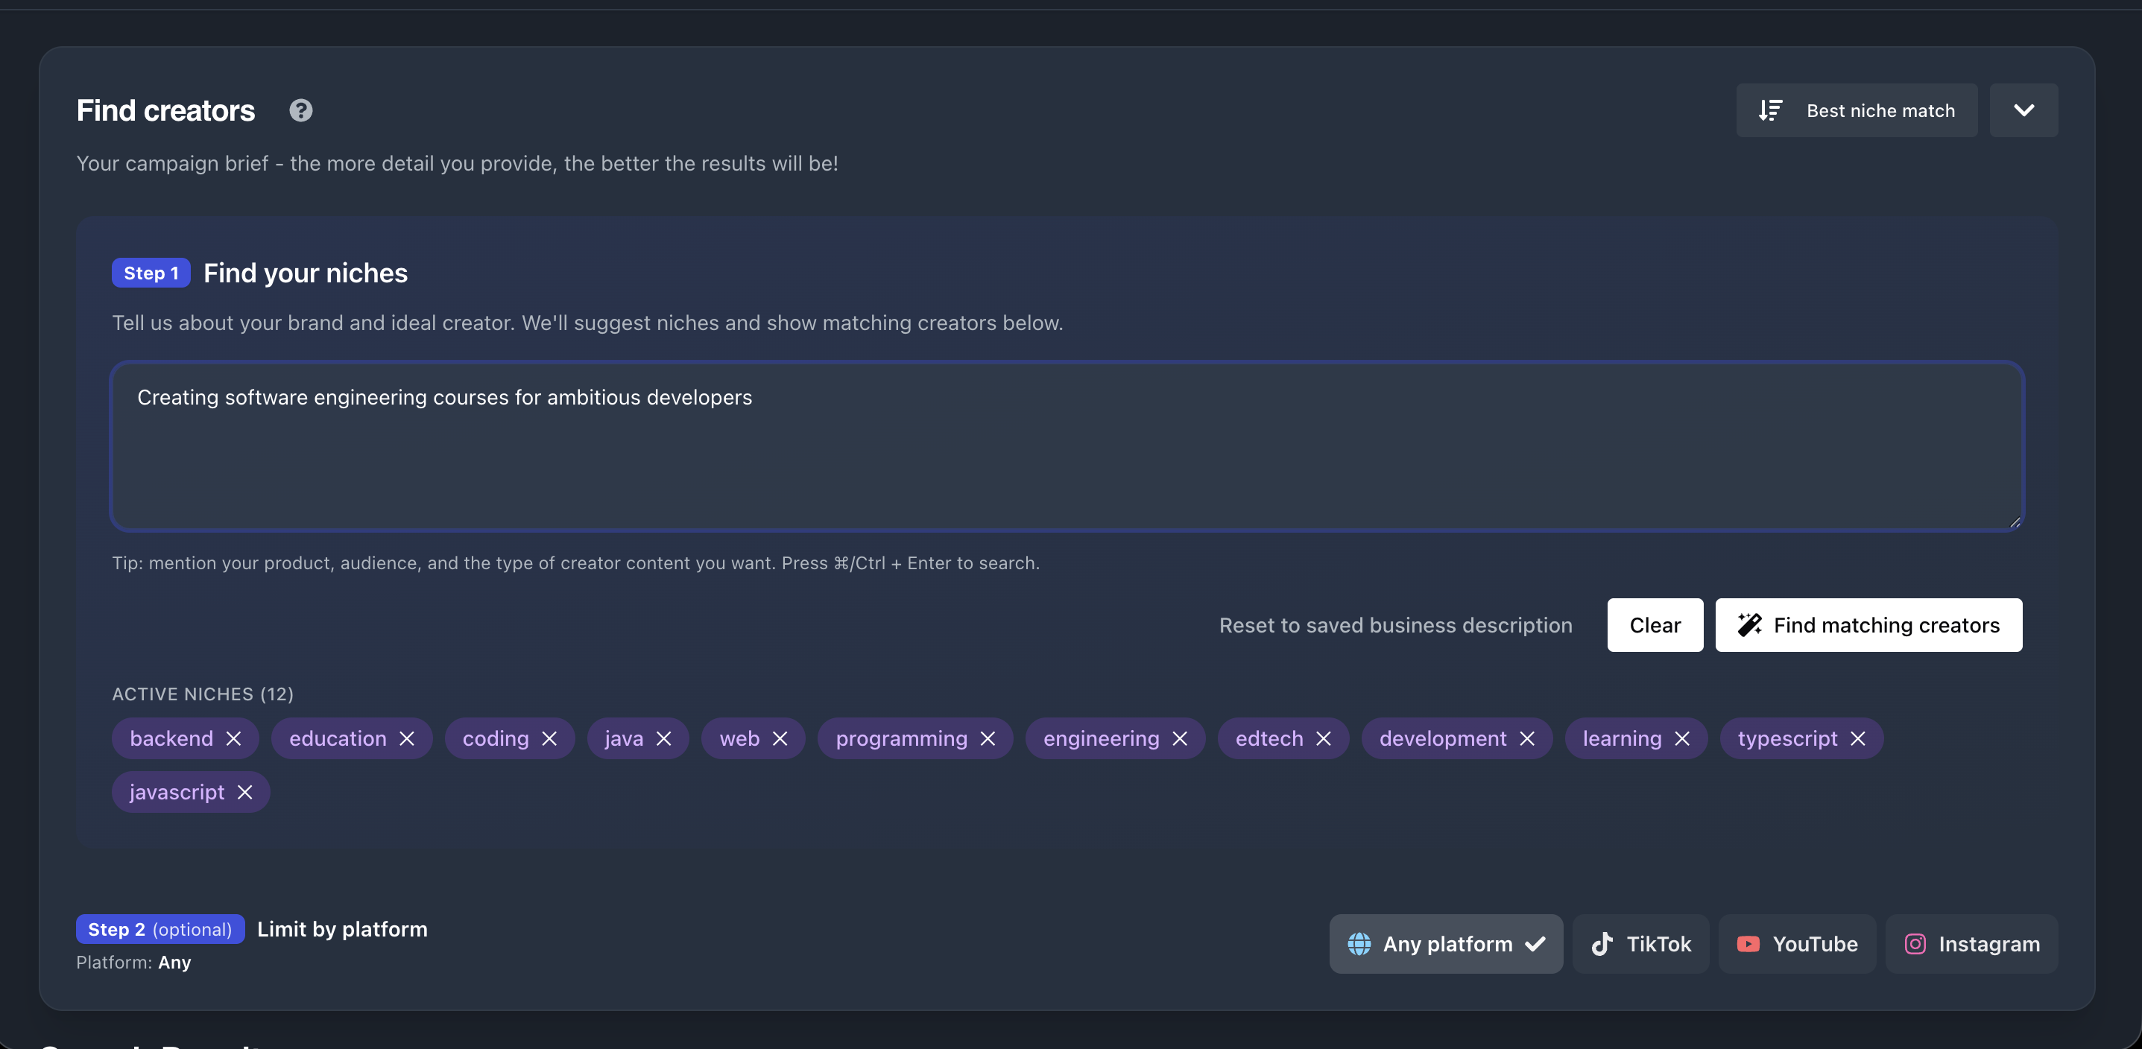This screenshot has width=2142, height=1049.
Task: Click the typescript tag label
Action: click(1788, 738)
